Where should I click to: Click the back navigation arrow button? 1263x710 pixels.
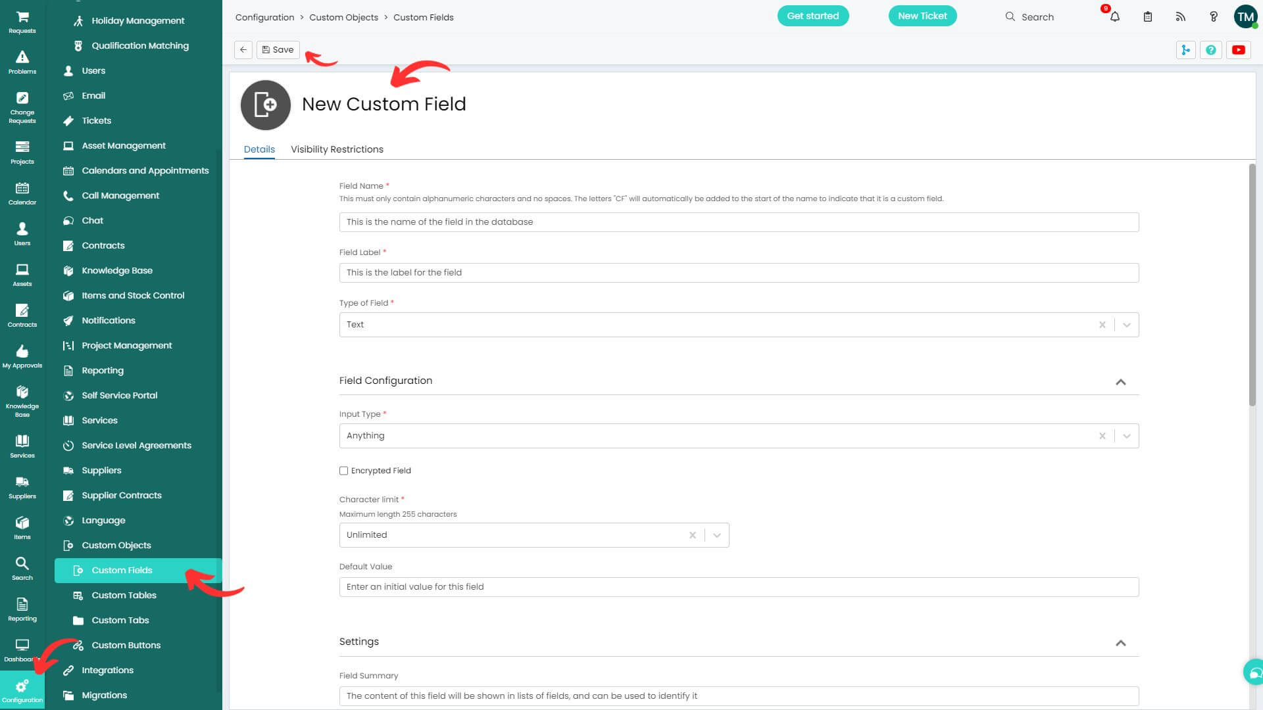(243, 49)
